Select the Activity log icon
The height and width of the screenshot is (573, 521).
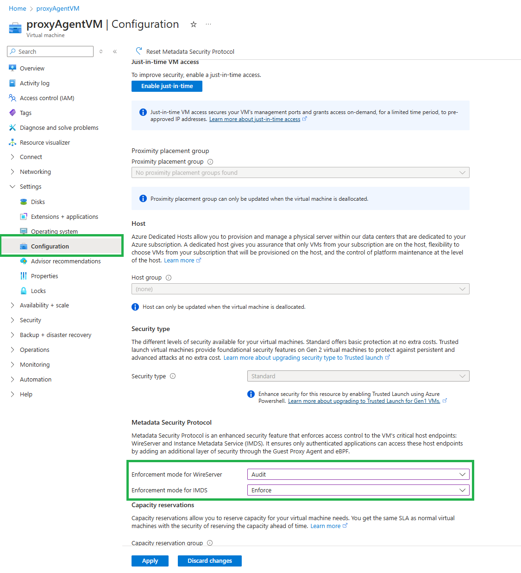(x=12, y=83)
